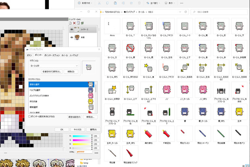The image size is (250, 167).
Task: Switch to the ボタン tab in mouse properties
Action: pos(29,55)
